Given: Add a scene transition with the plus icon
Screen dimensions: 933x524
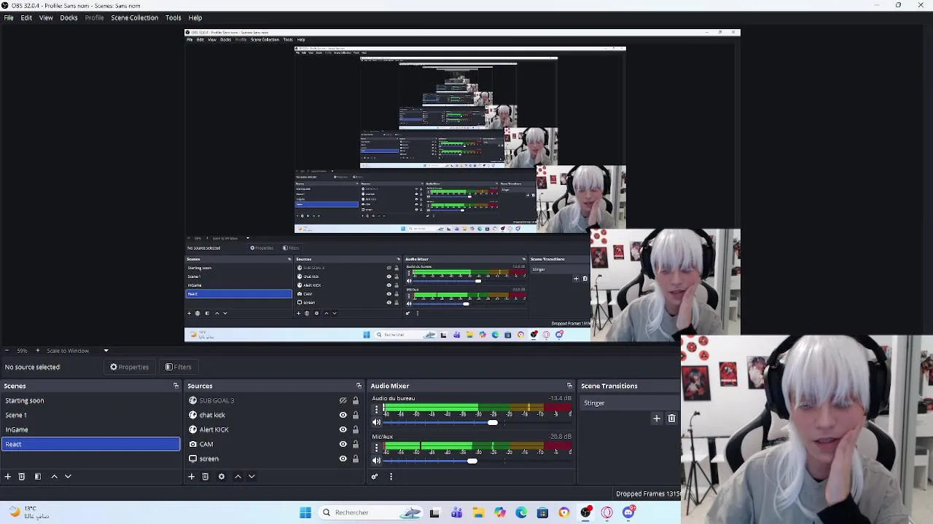Looking at the screenshot, I should tap(657, 418).
